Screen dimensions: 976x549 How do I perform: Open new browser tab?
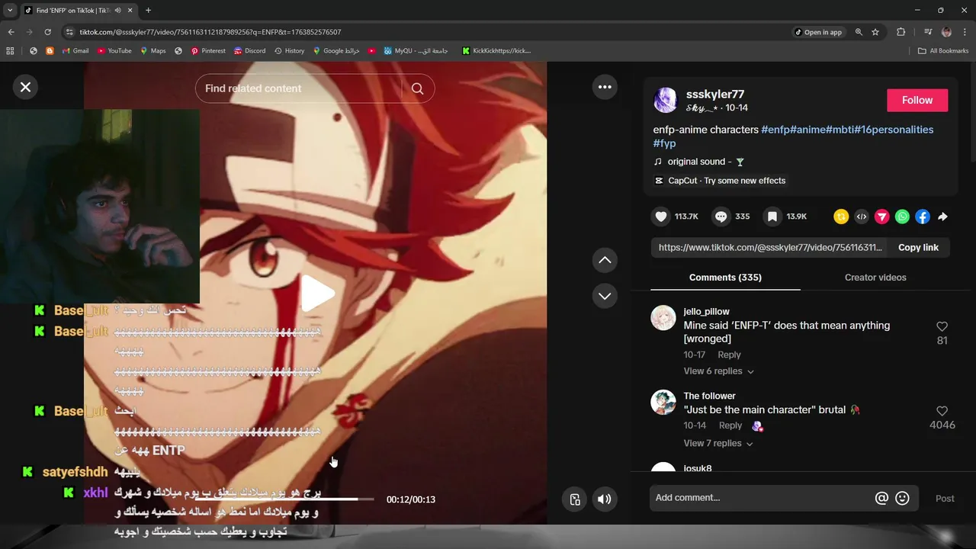pos(148,11)
